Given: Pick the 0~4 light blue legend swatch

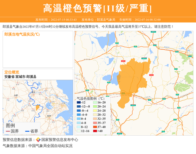Looking at the screenshot, I should 78,119.
